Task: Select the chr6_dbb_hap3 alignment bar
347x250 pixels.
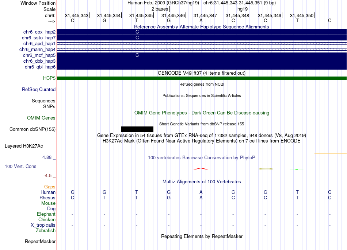Action: [x=202, y=61]
